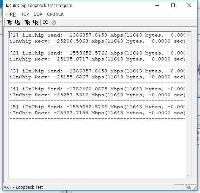Screen dimensions: 200x193
Task: Click the stop (circle-slash) toolbar icon
Action: click(54, 22)
